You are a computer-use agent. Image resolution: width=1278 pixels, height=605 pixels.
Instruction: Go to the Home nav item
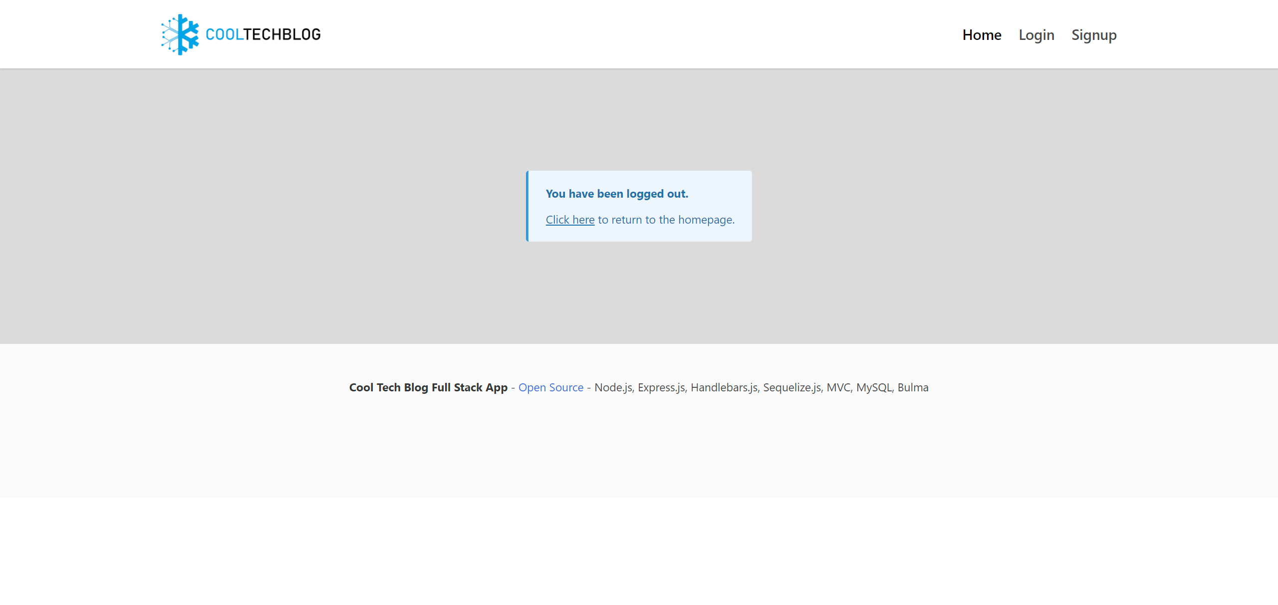pos(982,35)
